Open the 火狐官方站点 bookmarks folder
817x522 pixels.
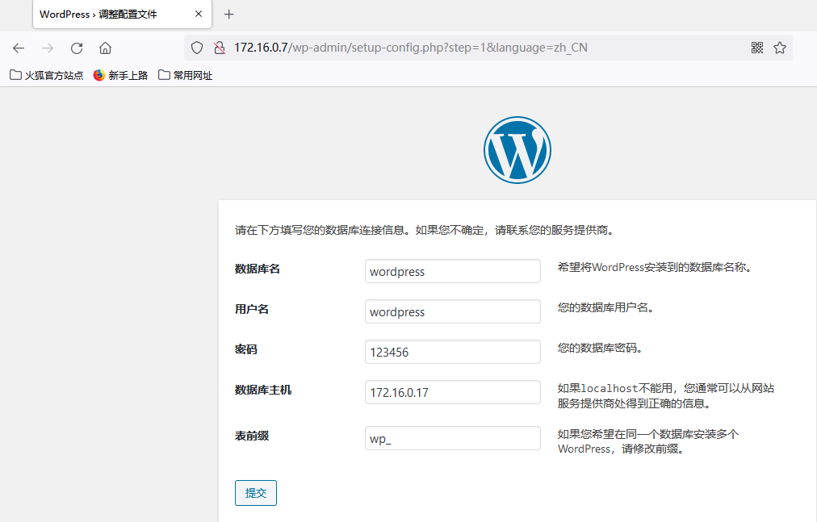pyautogui.click(x=46, y=76)
